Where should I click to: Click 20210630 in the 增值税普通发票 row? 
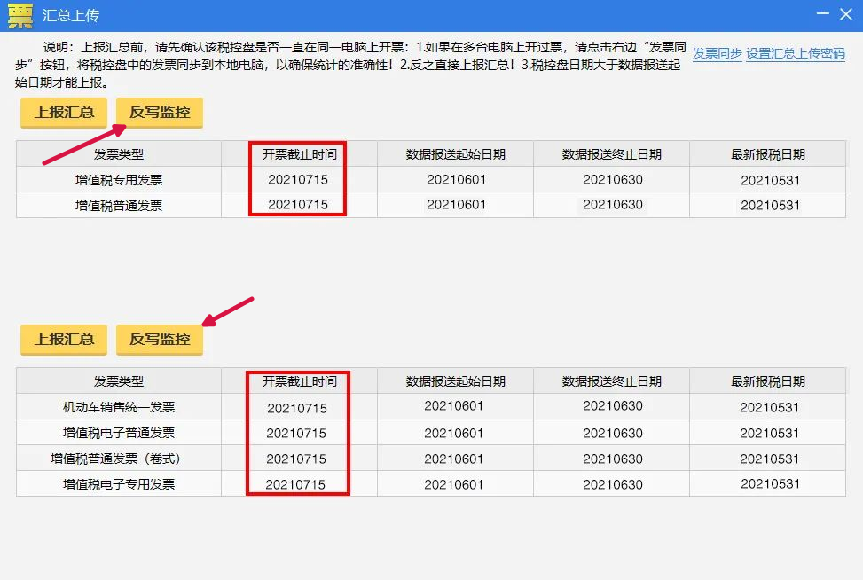coord(613,204)
